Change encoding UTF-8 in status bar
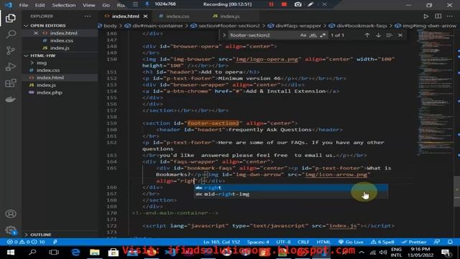 (x=283, y=242)
